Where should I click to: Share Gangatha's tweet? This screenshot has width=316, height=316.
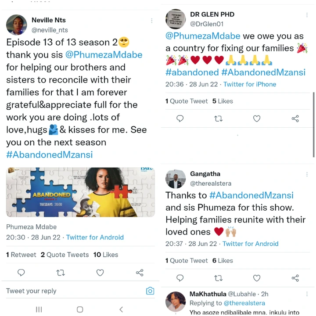295,278
